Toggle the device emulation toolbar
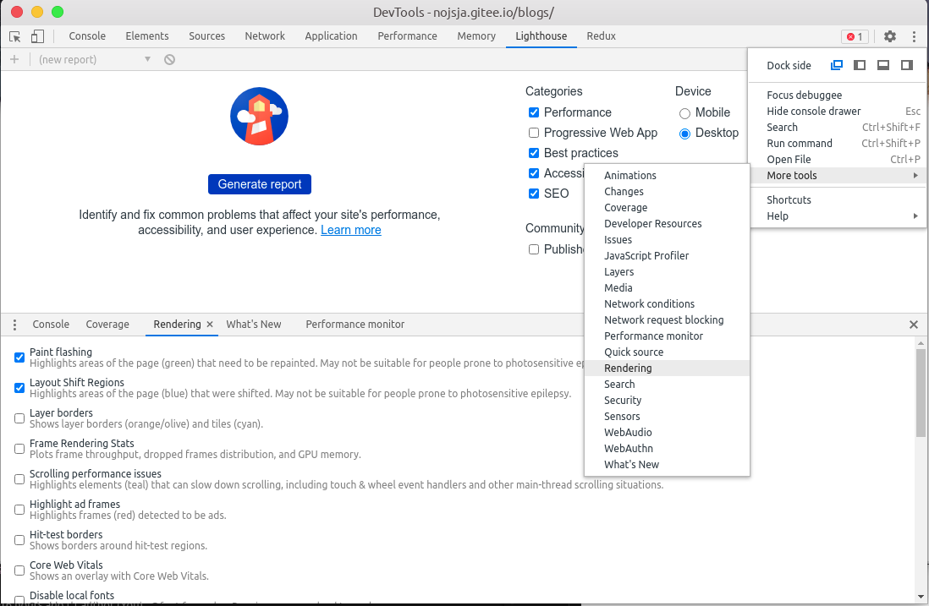Screen dimensions: 929x606 36,36
